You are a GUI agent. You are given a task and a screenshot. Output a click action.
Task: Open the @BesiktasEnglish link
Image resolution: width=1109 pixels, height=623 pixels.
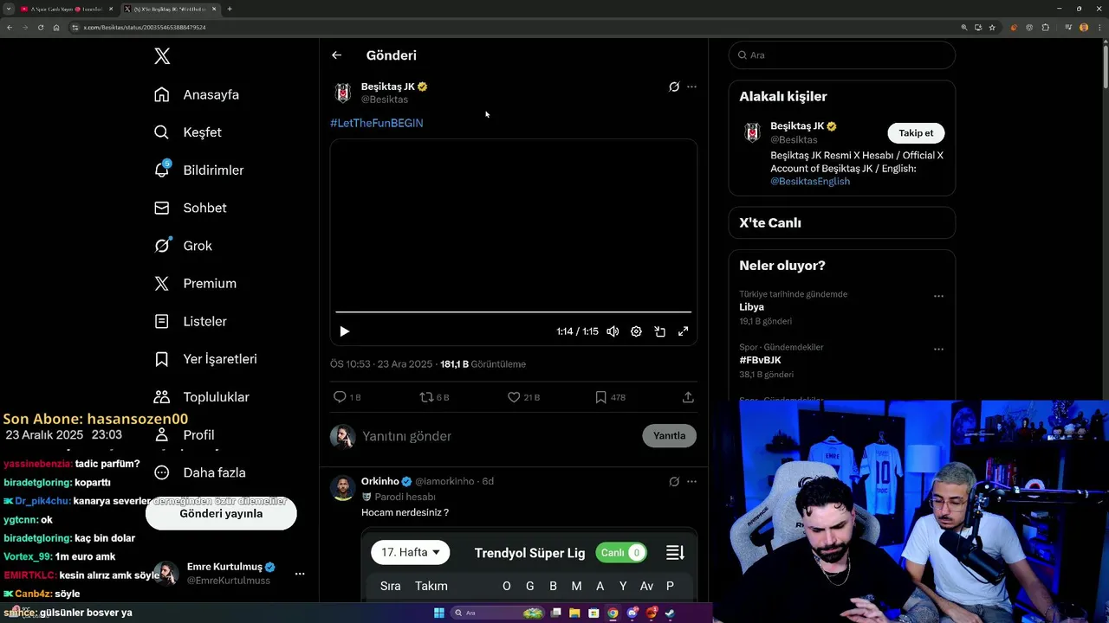click(x=810, y=182)
